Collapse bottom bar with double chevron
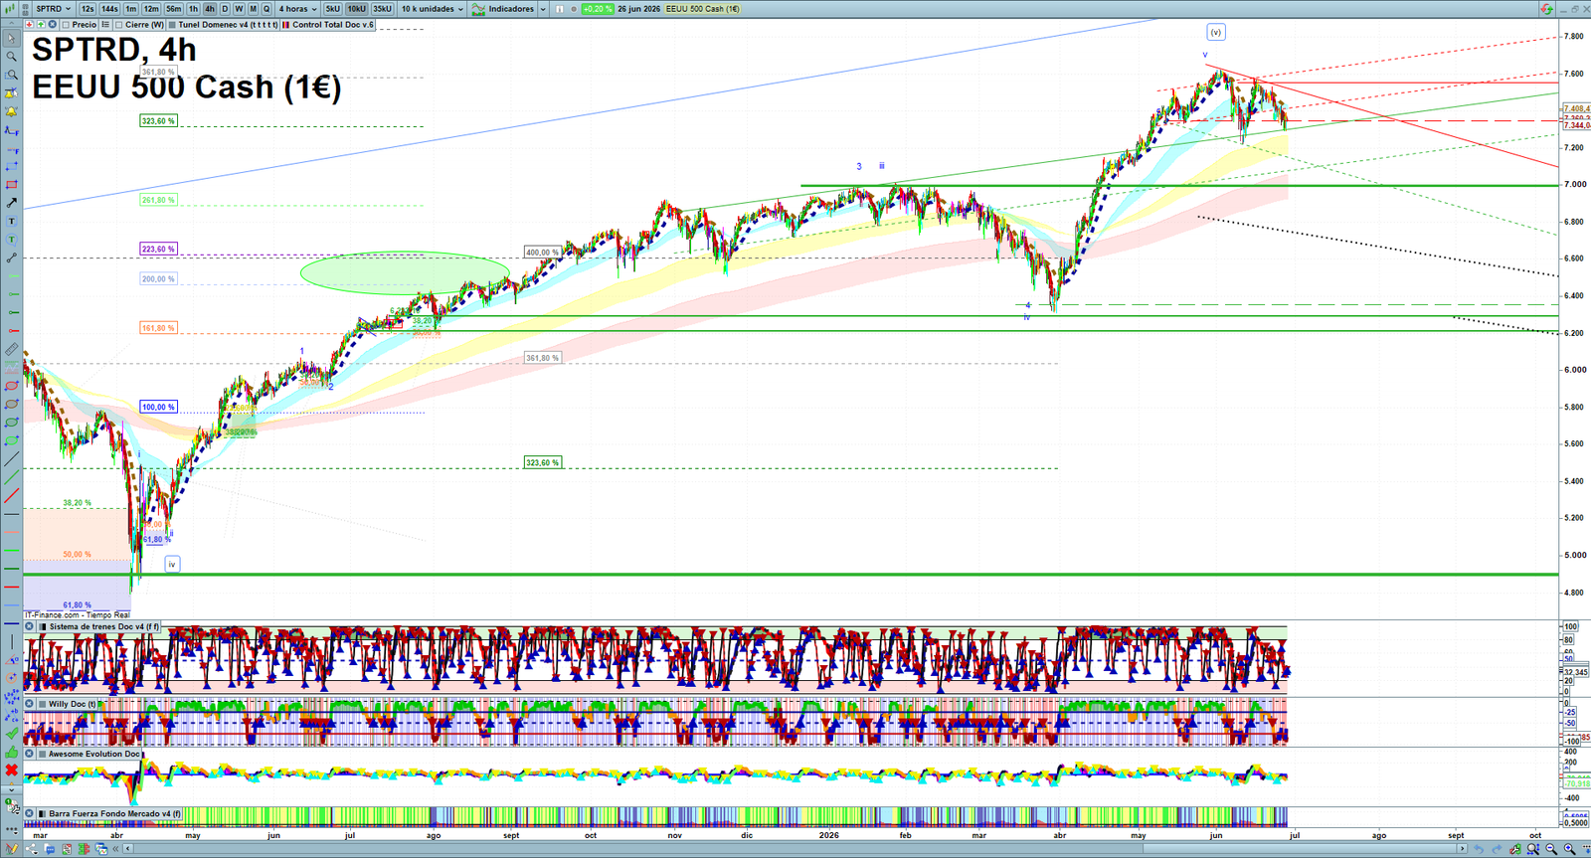Screen dimensions: 1591x858 point(115,849)
